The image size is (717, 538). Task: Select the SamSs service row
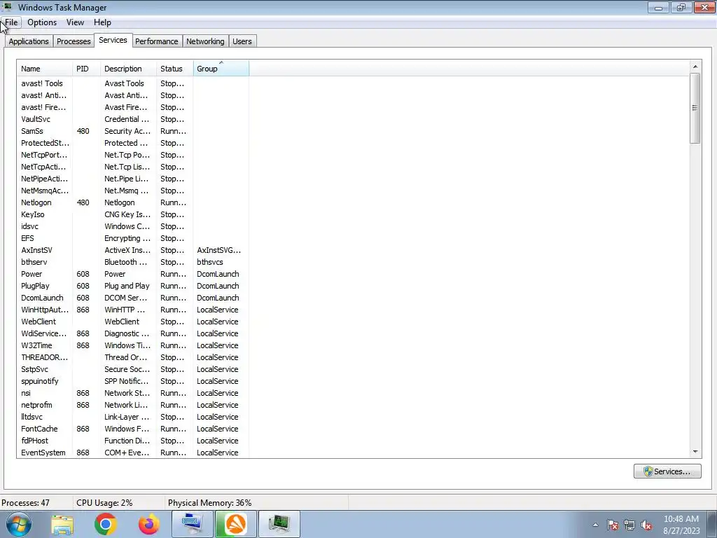tap(132, 131)
